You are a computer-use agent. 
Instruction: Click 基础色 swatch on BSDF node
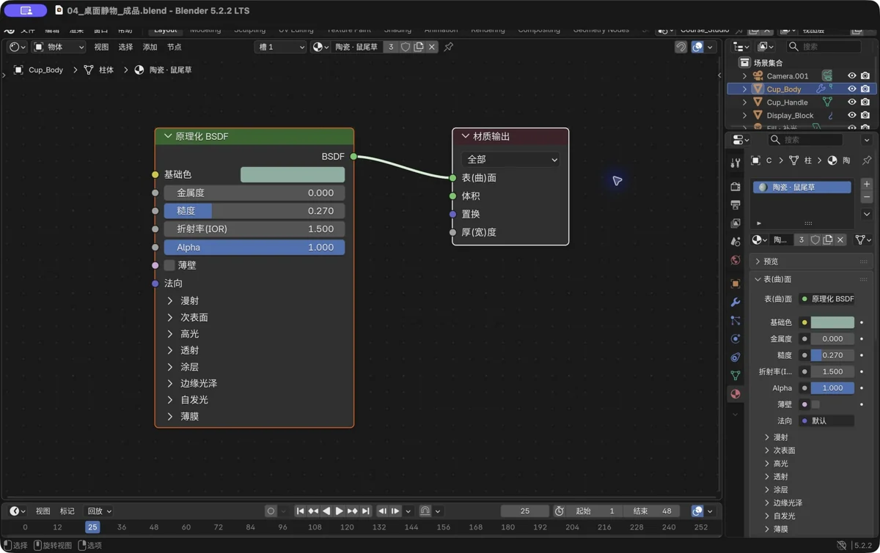pos(293,174)
